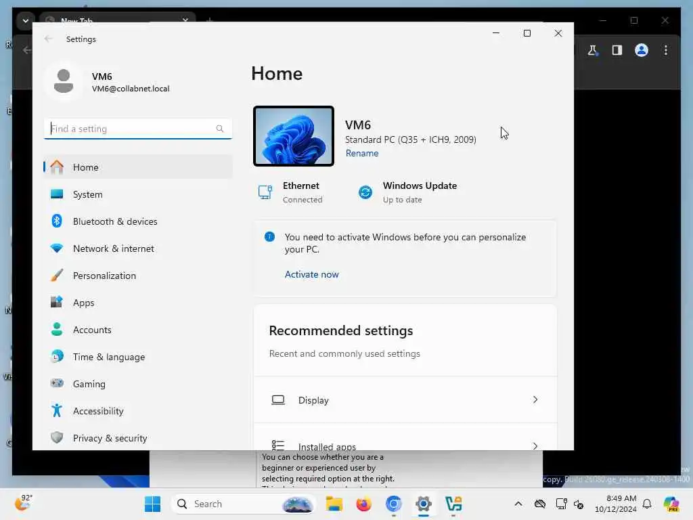Click the Rename link for VM6
The image size is (693, 520).
click(x=362, y=154)
